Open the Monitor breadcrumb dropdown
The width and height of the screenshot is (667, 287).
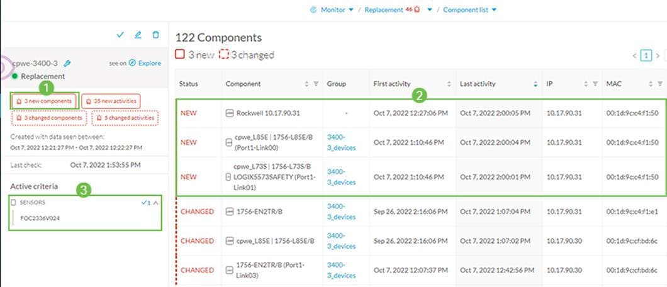(351, 10)
